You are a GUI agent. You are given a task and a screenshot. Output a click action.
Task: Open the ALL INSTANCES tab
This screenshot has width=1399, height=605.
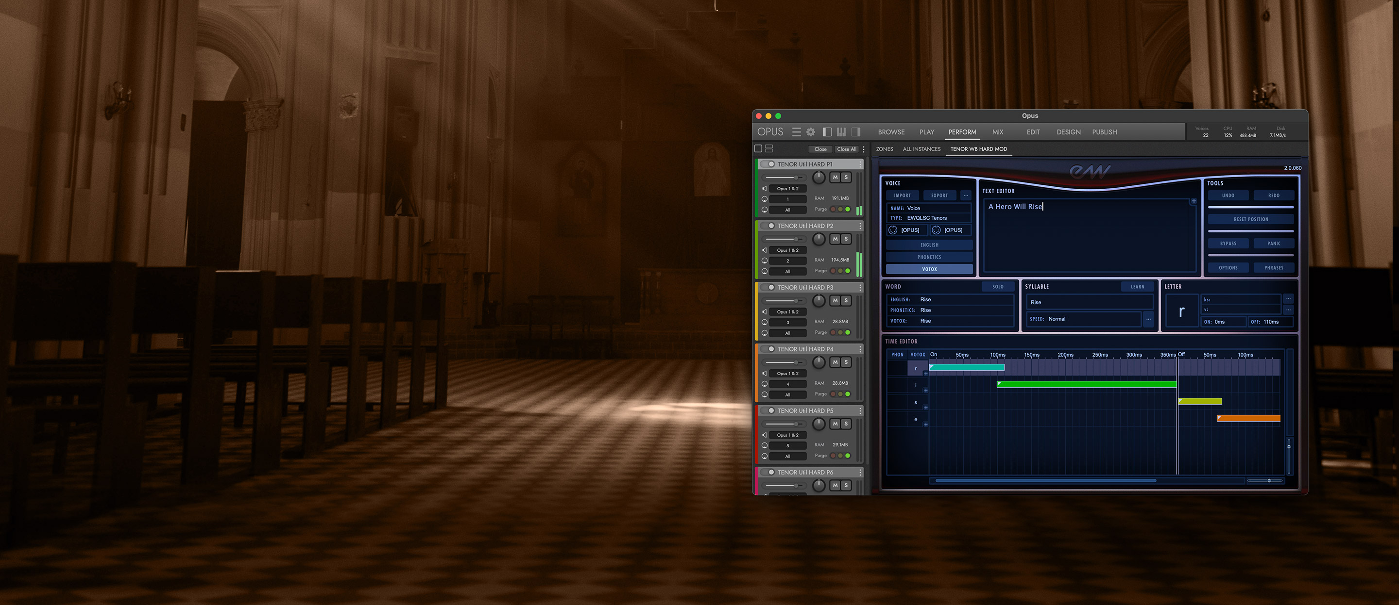pyautogui.click(x=921, y=149)
